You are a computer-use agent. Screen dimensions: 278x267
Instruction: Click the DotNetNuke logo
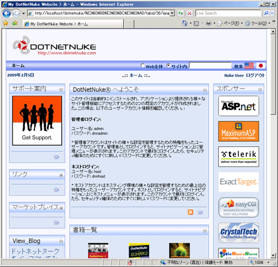54,45
